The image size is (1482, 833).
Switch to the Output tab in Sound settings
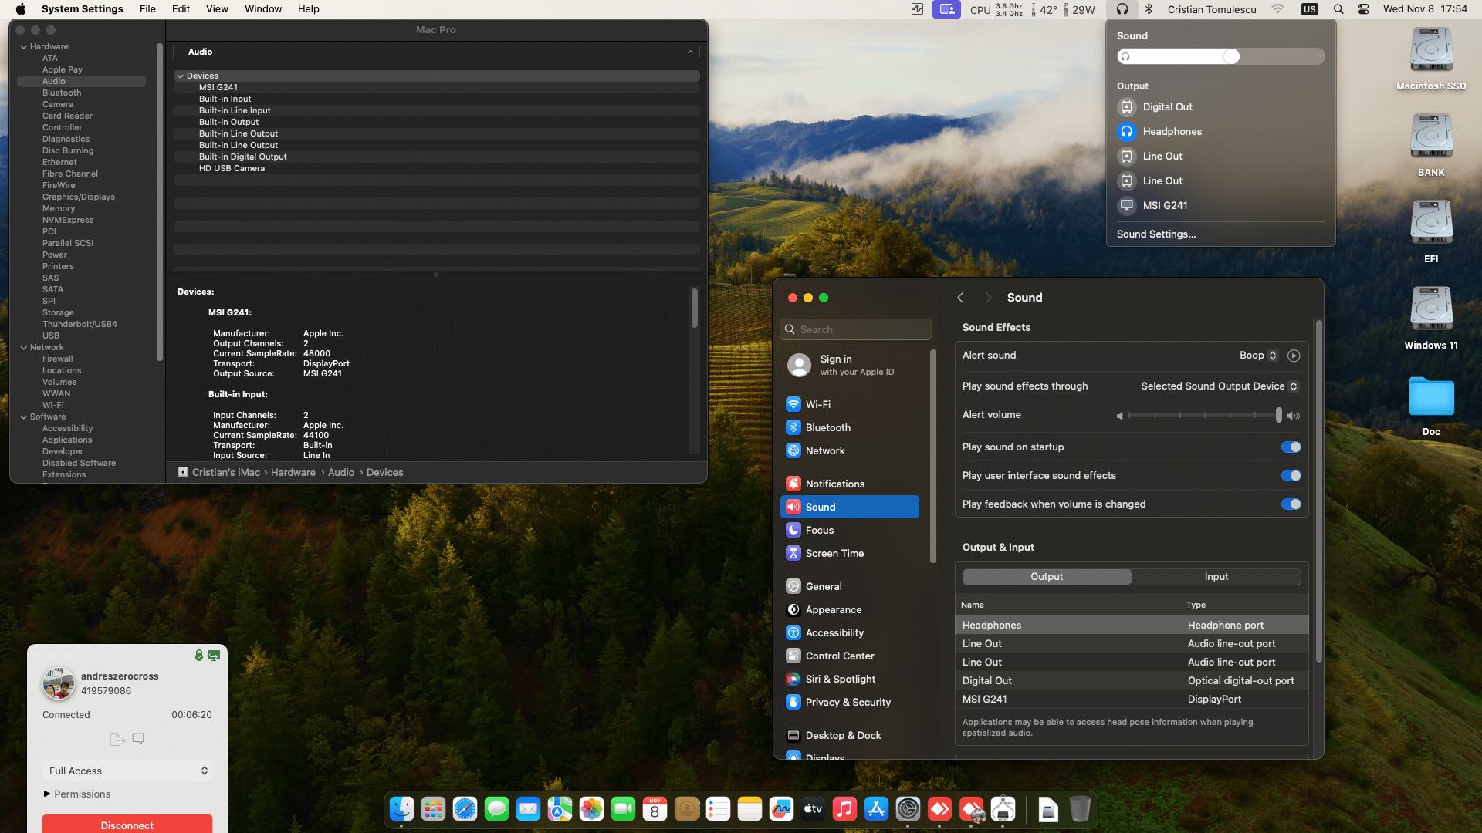1047,577
